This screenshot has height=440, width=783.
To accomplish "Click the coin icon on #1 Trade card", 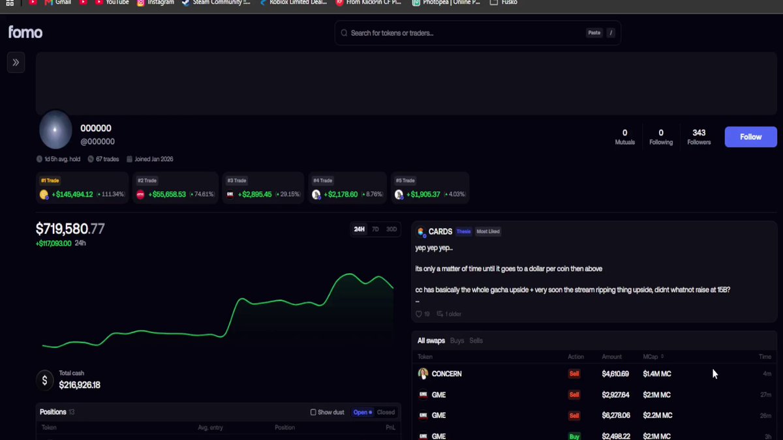I will click(x=44, y=194).
